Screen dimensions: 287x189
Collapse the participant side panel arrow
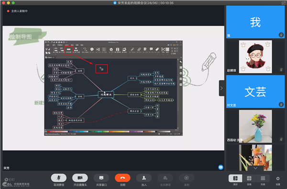(x=221, y=88)
